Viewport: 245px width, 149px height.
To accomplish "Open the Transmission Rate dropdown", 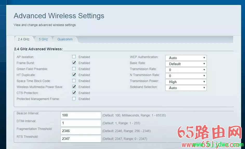I will [186, 70].
